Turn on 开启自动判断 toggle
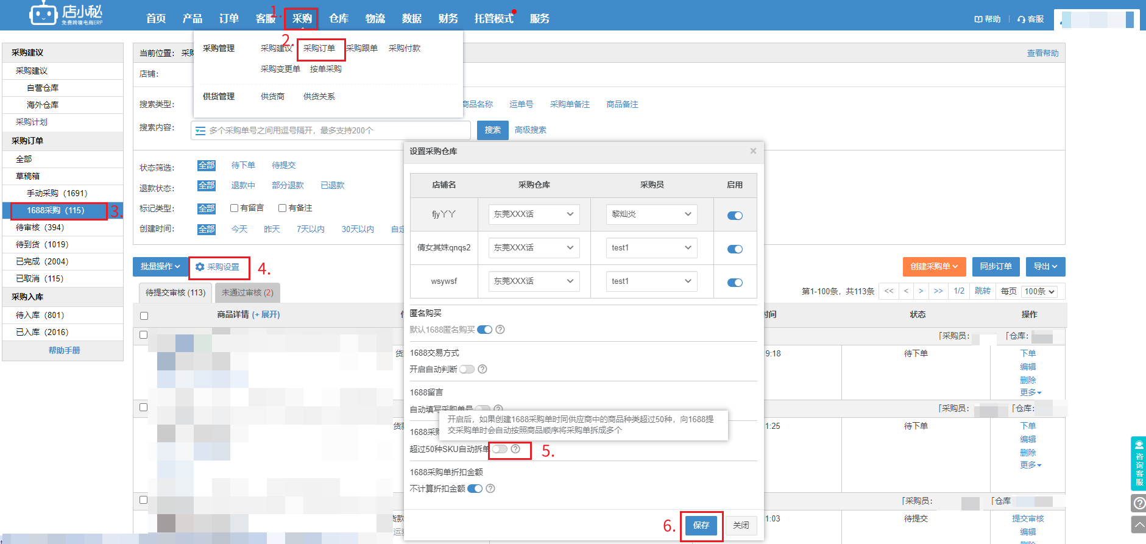This screenshot has height=544, width=1146. click(x=467, y=369)
